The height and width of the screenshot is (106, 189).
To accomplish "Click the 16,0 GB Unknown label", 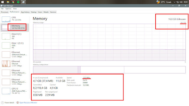I will coord(177,19).
